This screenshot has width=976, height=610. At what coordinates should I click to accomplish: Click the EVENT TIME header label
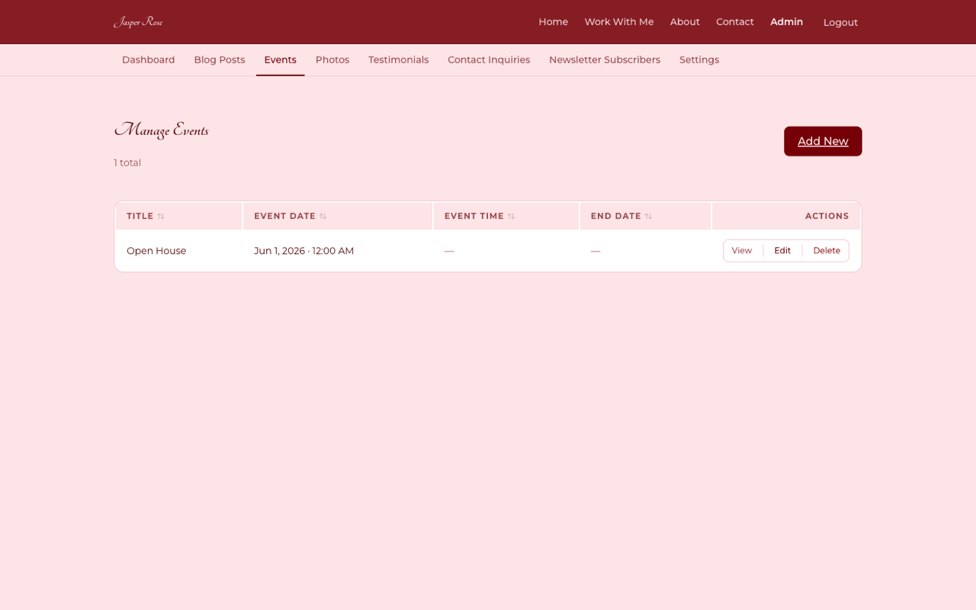(474, 216)
